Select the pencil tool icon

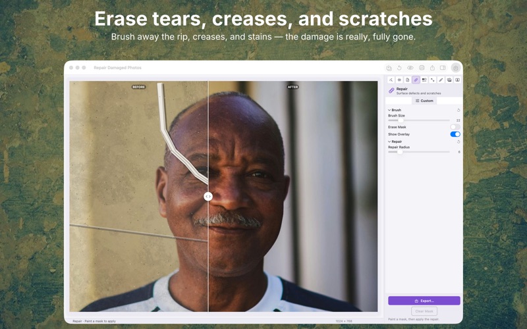pyautogui.click(x=441, y=80)
